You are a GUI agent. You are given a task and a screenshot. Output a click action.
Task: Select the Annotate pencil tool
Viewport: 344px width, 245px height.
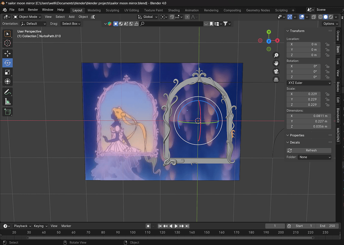[7, 92]
